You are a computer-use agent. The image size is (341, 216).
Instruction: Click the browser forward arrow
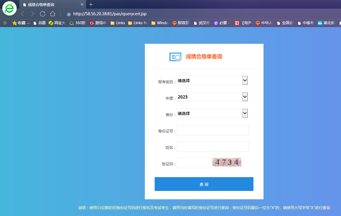(x=33, y=14)
